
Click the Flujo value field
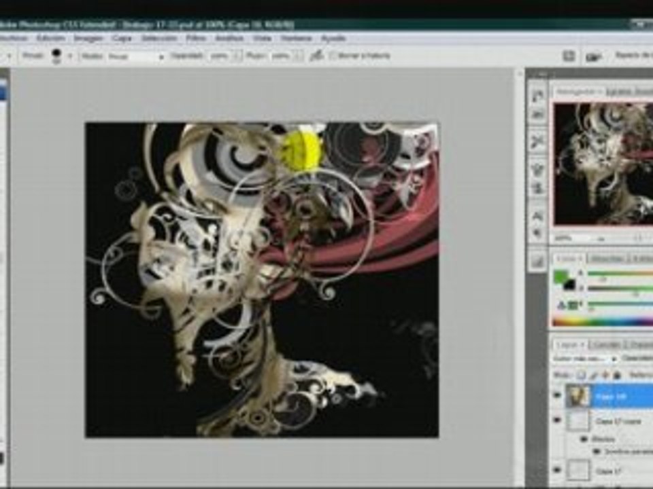282,56
